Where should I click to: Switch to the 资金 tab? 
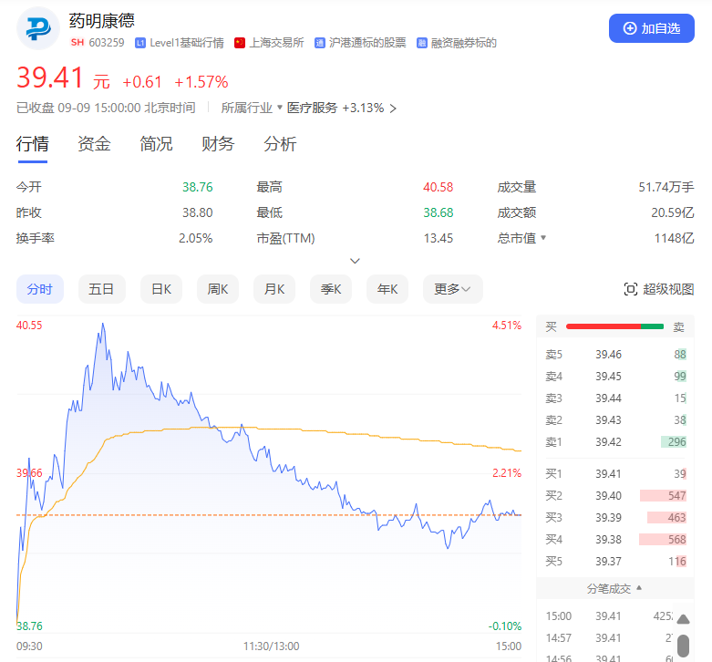(94, 144)
